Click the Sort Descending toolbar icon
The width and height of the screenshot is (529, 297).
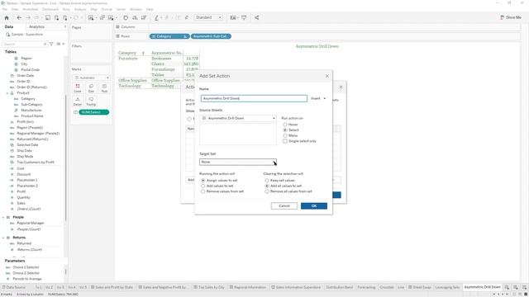pyautogui.click(x=144, y=17)
